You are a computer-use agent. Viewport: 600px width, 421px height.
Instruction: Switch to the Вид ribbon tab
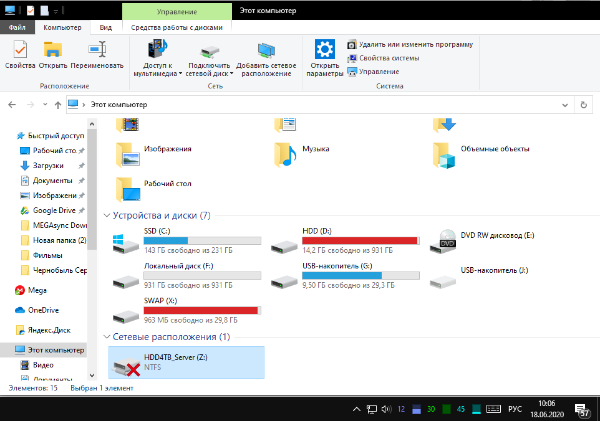tap(106, 27)
